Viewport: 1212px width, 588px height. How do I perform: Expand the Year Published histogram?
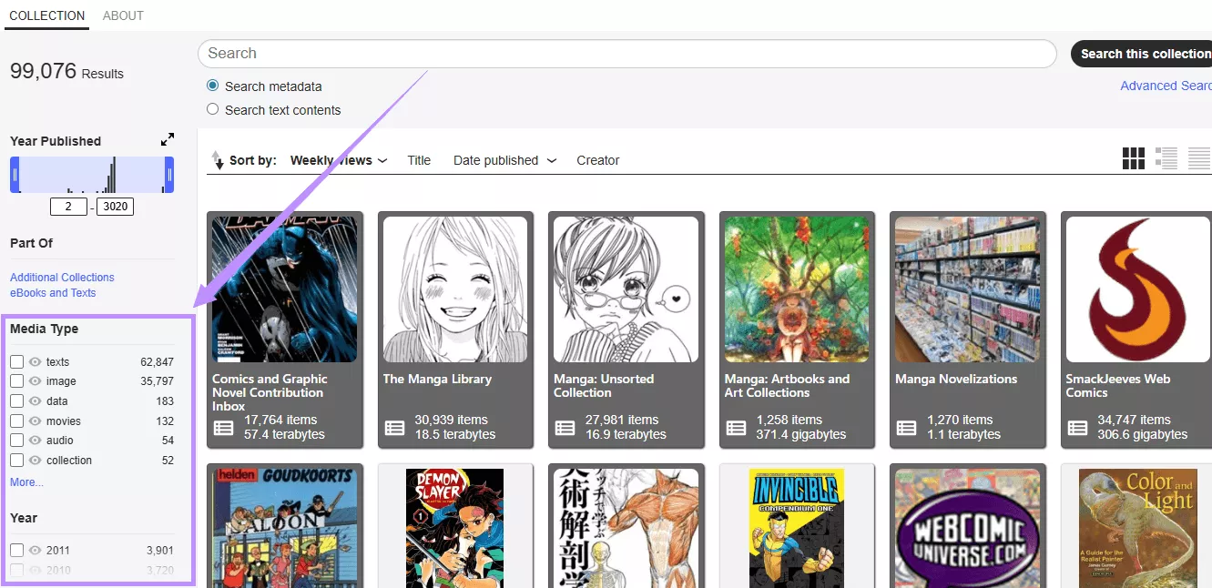[x=168, y=140]
